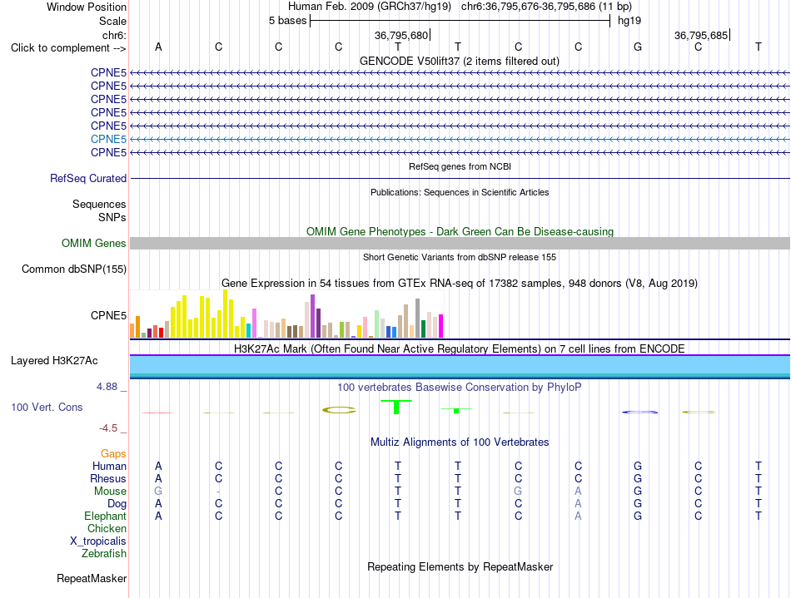Screen dimensions: 791x598
Task: Click the 100 Vert. Cons label
Action: click(47, 407)
